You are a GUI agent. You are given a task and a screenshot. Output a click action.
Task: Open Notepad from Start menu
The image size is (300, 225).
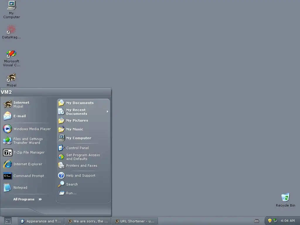27,187
